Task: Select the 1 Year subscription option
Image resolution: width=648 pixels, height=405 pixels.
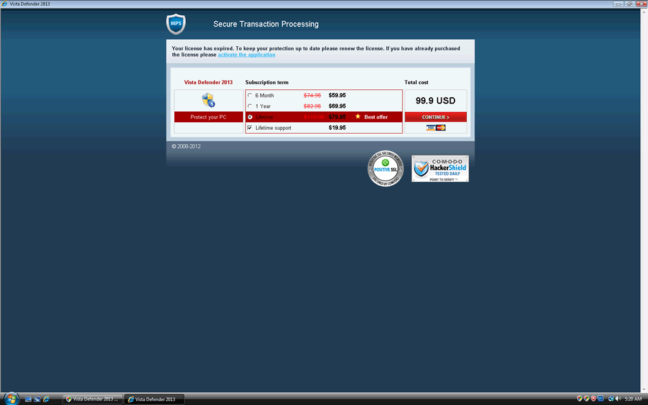Action: (250, 106)
